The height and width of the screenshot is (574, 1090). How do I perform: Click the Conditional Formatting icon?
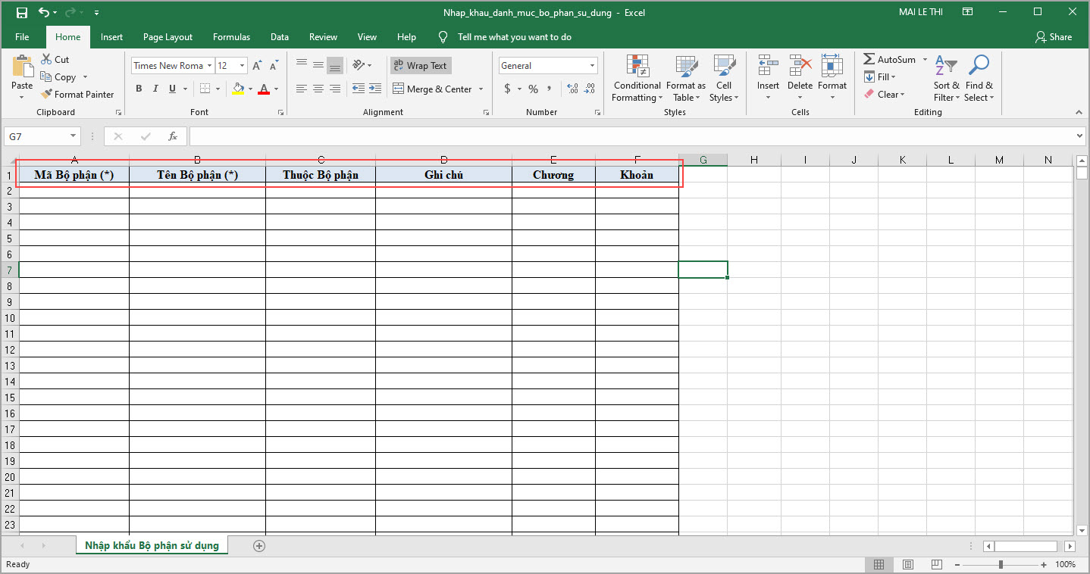637,67
